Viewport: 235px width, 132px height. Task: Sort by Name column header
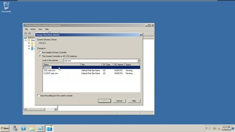(62, 65)
